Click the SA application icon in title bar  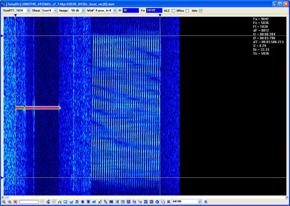point(3,4)
